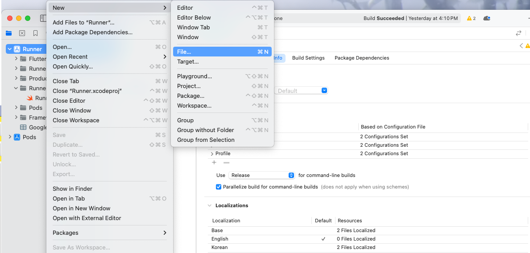530x253 pixels.
Task: Expand the Products folder chevron
Action: [16, 79]
